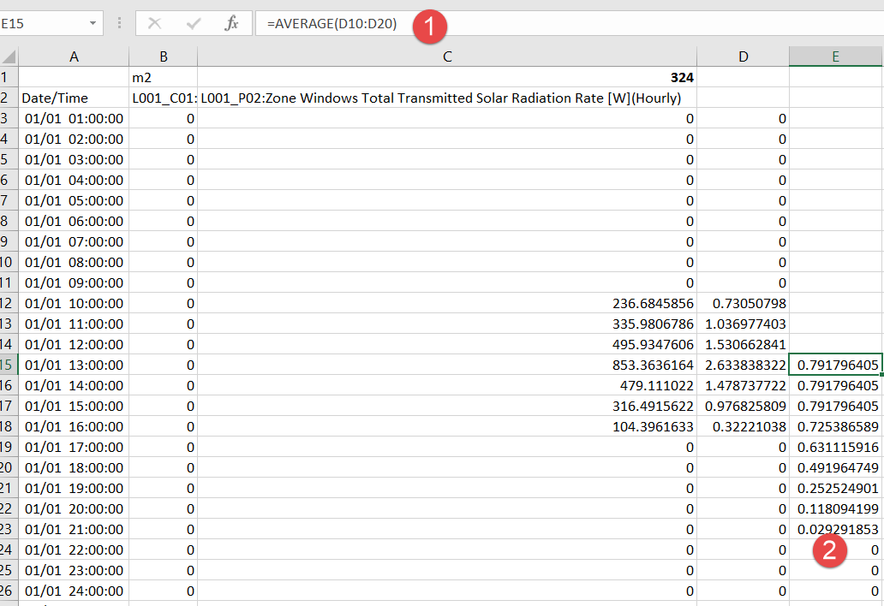Select date cell 01/01 24:00:00
This screenshot has height=606, width=884.
[x=74, y=591]
